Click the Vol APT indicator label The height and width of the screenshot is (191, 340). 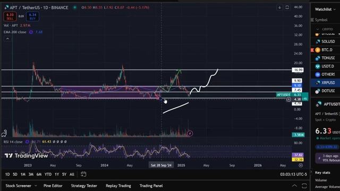click(11, 25)
